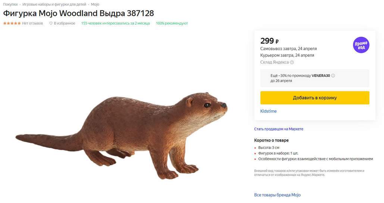Open Игровые наборы и фигурки для детей breadcrumb
The height and width of the screenshot is (203, 384).
(x=54, y=4)
